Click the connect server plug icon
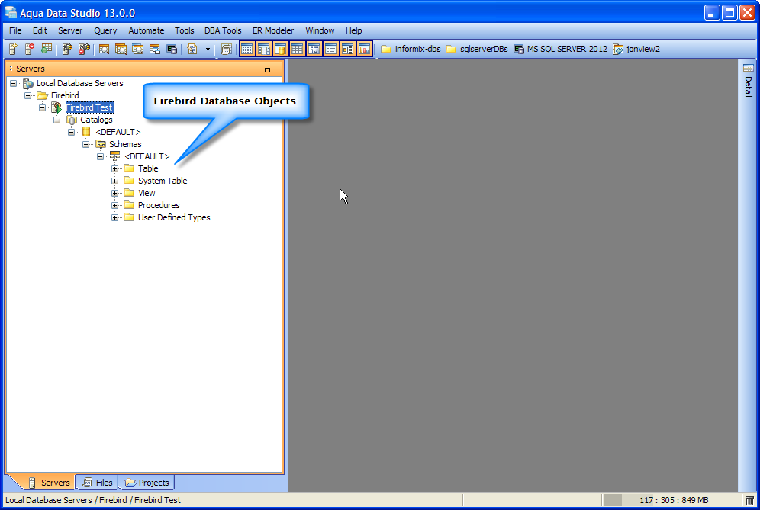The width and height of the screenshot is (760, 510). [x=67, y=49]
